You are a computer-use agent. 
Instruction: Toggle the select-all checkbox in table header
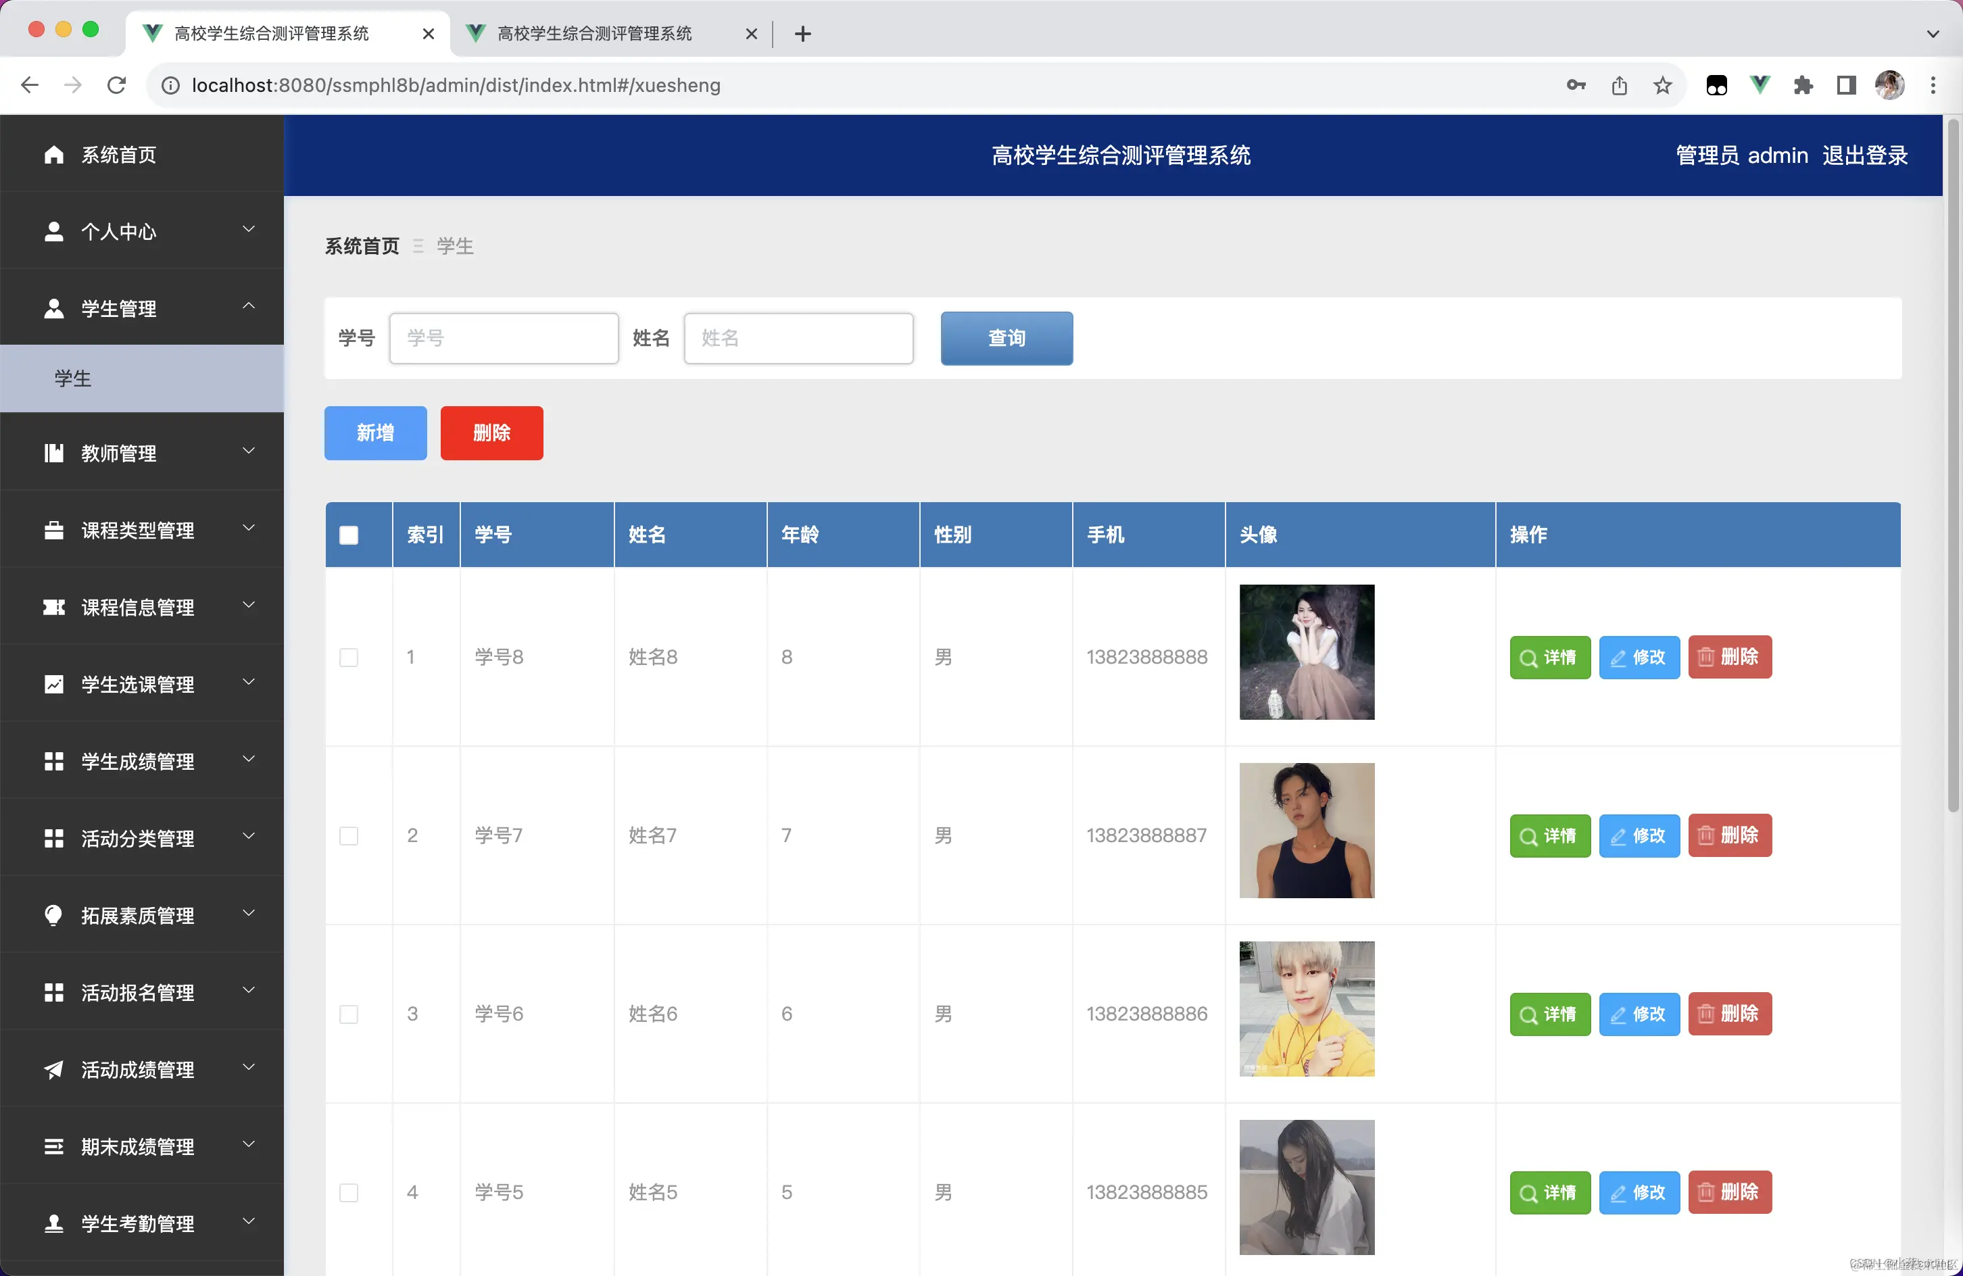click(x=349, y=535)
